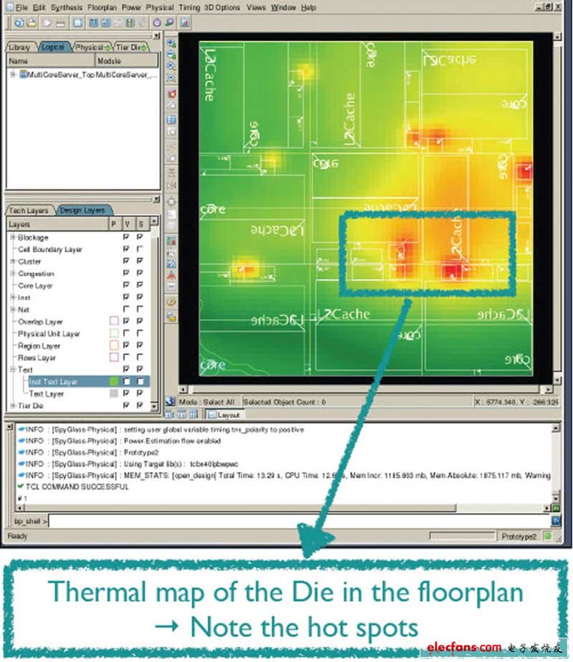Click the globe icon left of Mode label
Viewport: 573px width, 662px height.
tap(170, 402)
